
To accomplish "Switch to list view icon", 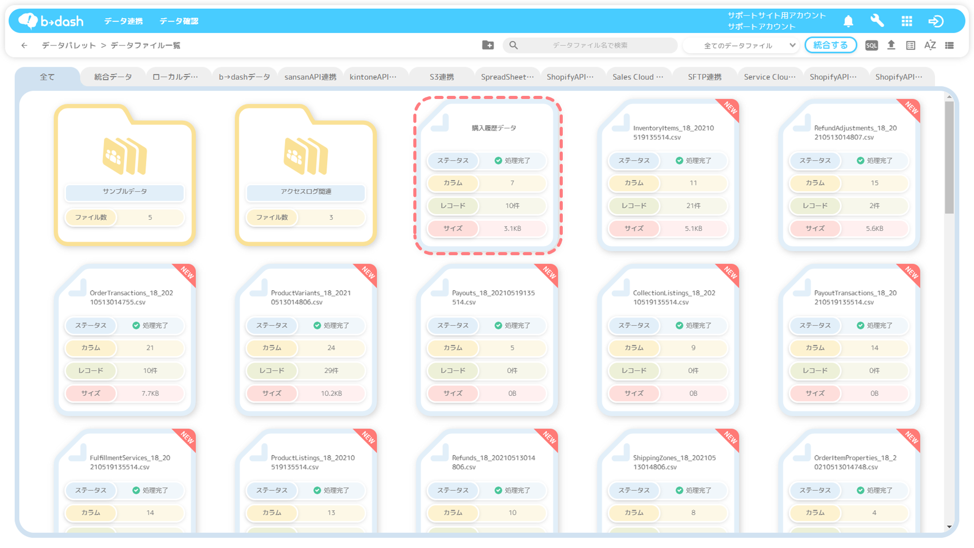I will pyautogui.click(x=949, y=45).
